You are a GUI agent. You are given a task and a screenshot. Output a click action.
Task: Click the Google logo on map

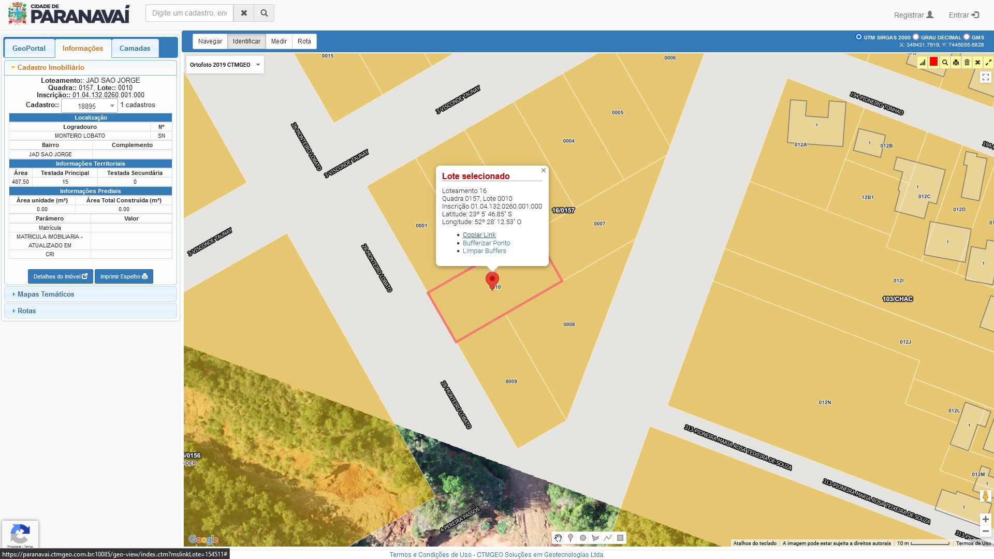coord(203,539)
